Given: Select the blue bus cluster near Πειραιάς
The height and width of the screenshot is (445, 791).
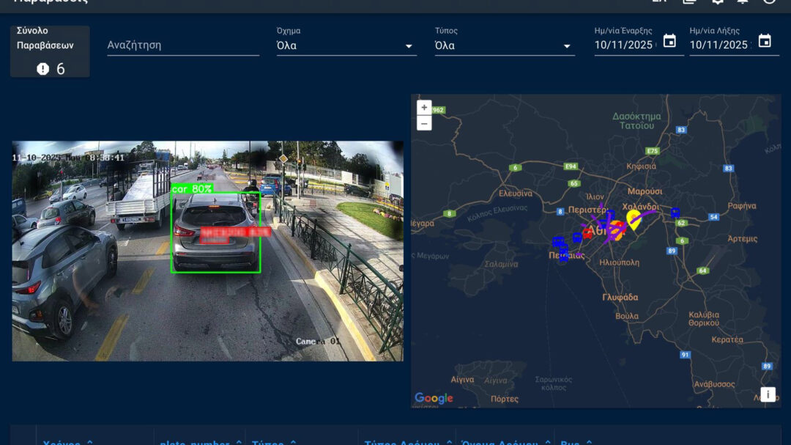Looking at the screenshot, I should point(560,249).
